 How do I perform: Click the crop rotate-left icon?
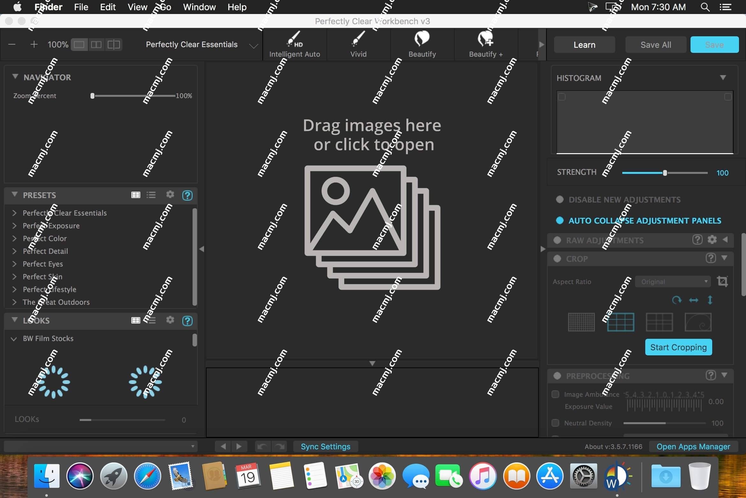[677, 300]
